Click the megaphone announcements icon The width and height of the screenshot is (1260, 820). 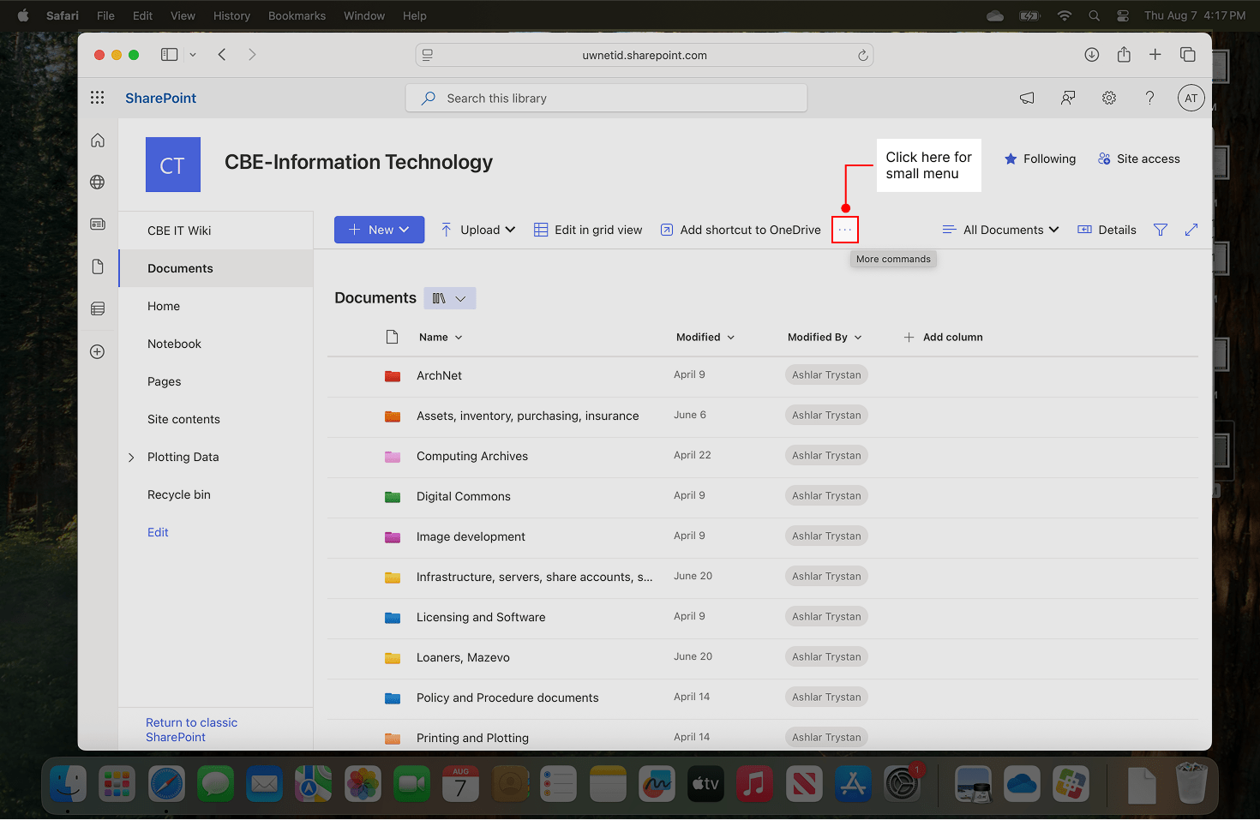pyautogui.click(x=1027, y=98)
